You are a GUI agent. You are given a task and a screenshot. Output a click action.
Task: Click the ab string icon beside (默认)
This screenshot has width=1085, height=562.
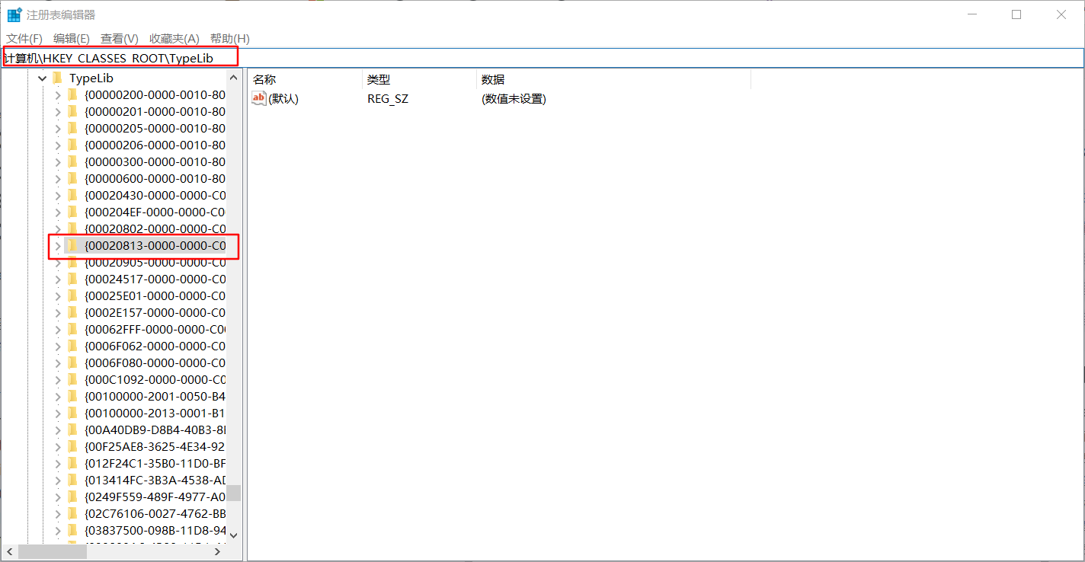coord(259,98)
